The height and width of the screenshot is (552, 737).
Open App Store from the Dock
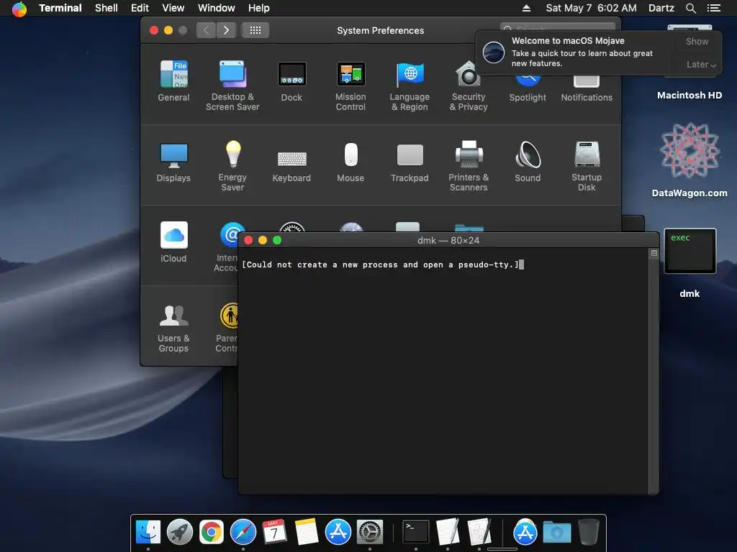coord(338,533)
